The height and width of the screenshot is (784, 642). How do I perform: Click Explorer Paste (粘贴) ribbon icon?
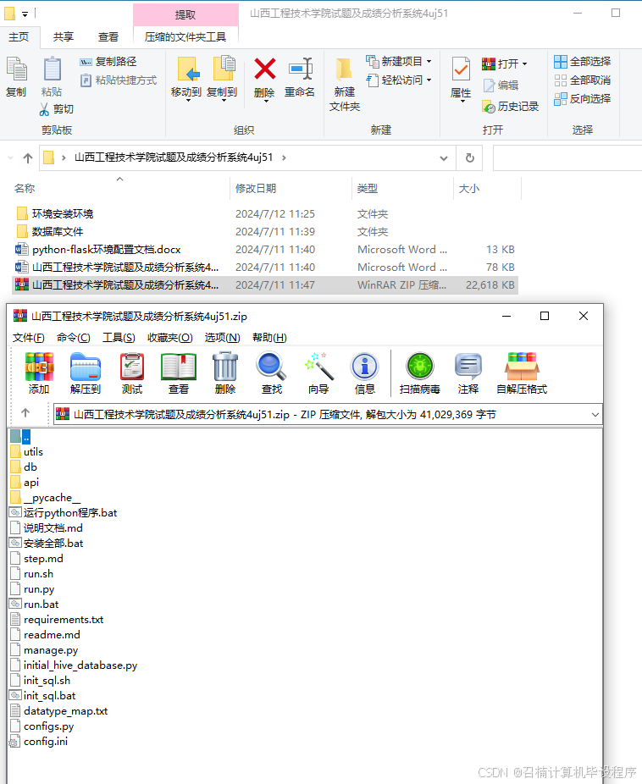52,76
